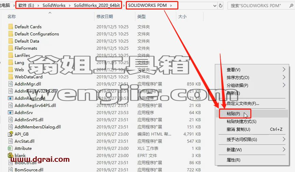
Task: Open the address bar history dropdown arrow
Action: pyautogui.click(x=215, y=6)
